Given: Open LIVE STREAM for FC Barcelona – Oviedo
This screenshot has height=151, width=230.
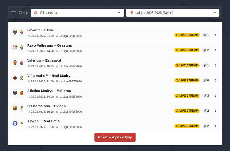Looking at the screenshot, I should click(187, 111).
